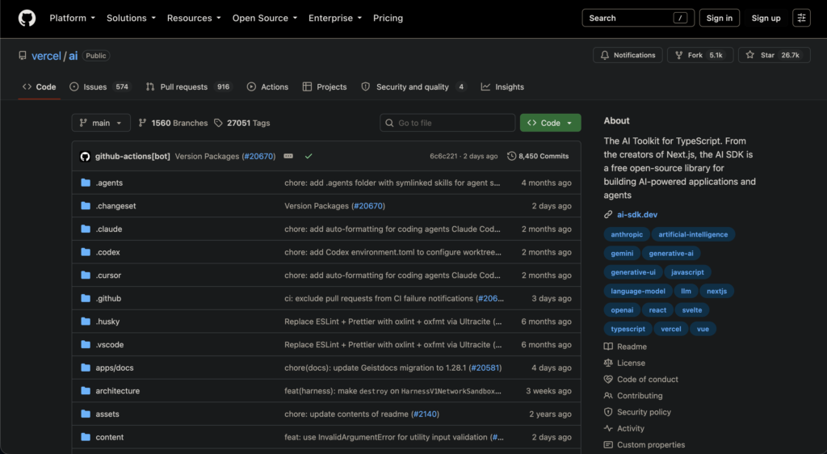The height and width of the screenshot is (454, 827).
Task: Expand the commit message ellipsis button
Action: click(x=288, y=156)
